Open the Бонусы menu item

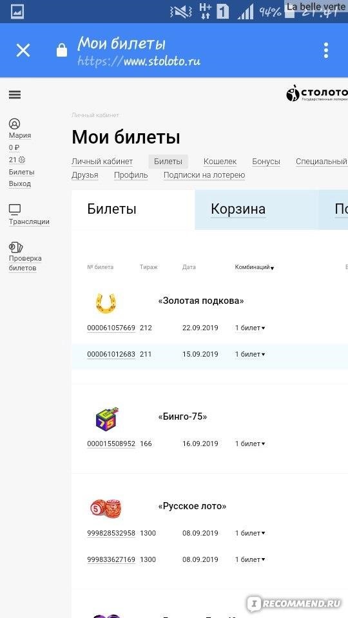point(266,162)
